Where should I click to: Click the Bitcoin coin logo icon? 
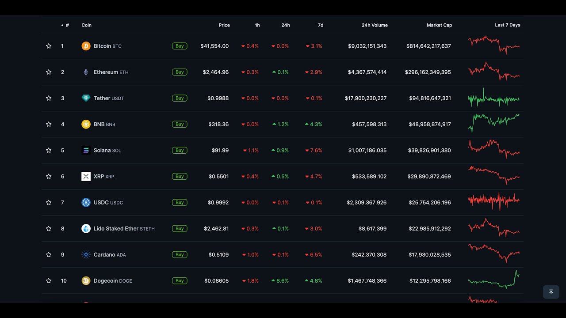[x=86, y=46]
